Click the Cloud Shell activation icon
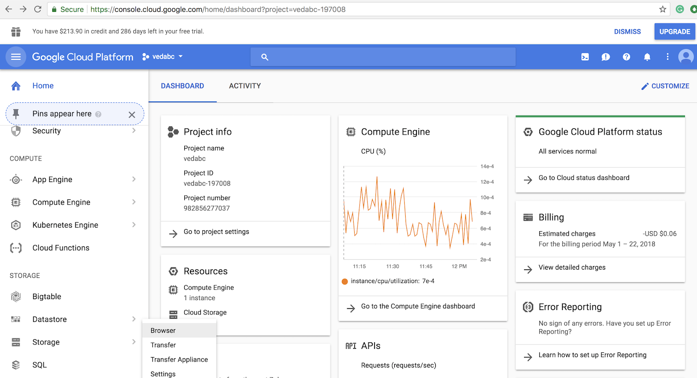Screen dimensions: 697x378 coord(585,57)
